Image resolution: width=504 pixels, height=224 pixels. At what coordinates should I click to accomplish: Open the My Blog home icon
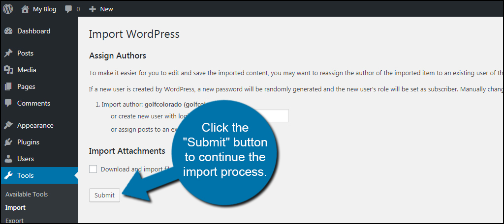[25, 8]
